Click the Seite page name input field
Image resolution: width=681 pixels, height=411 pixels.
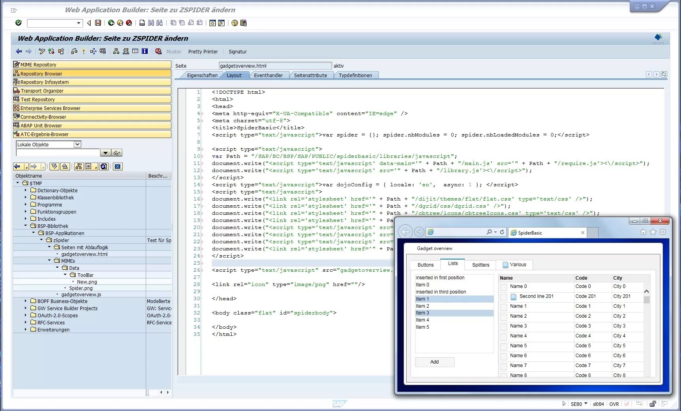(x=275, y=66)
